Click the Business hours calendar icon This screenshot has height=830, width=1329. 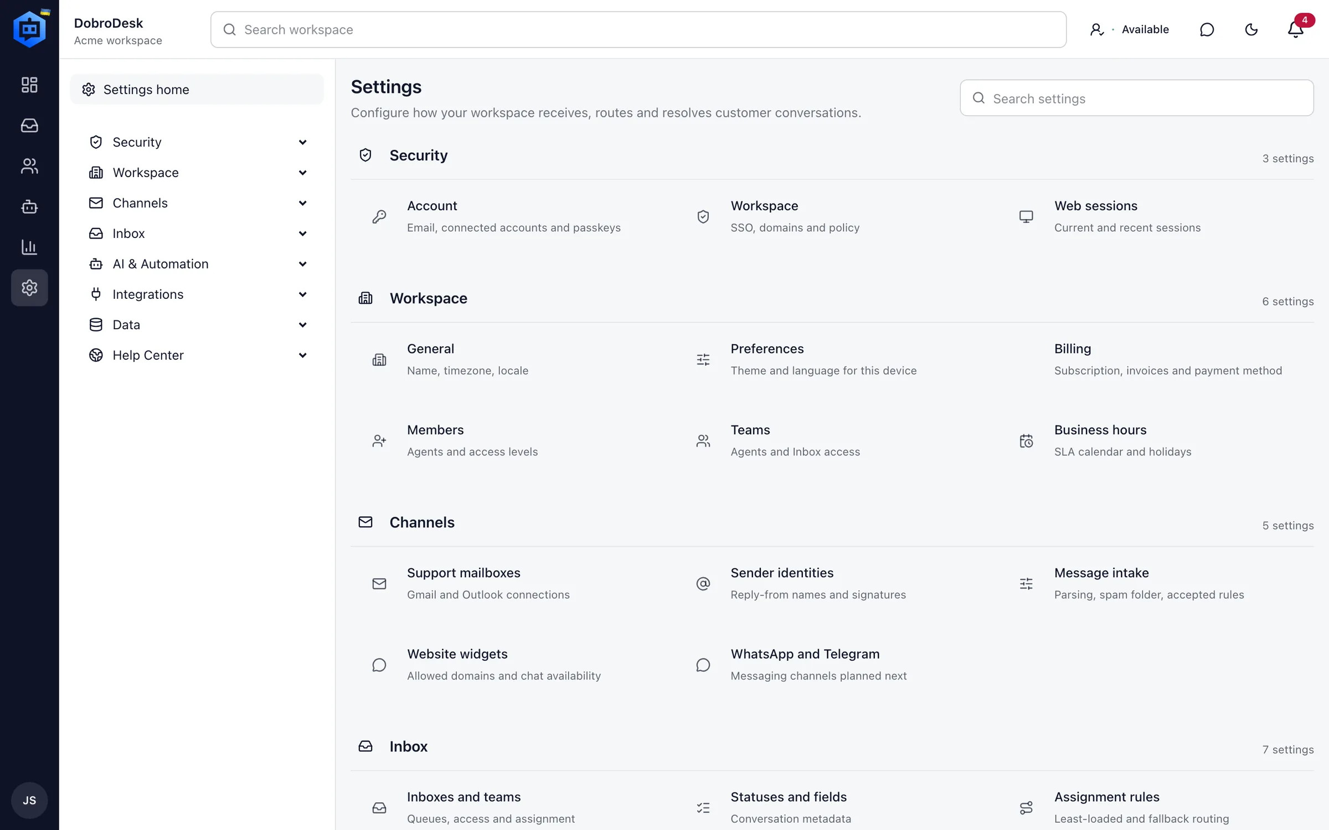1026,441
